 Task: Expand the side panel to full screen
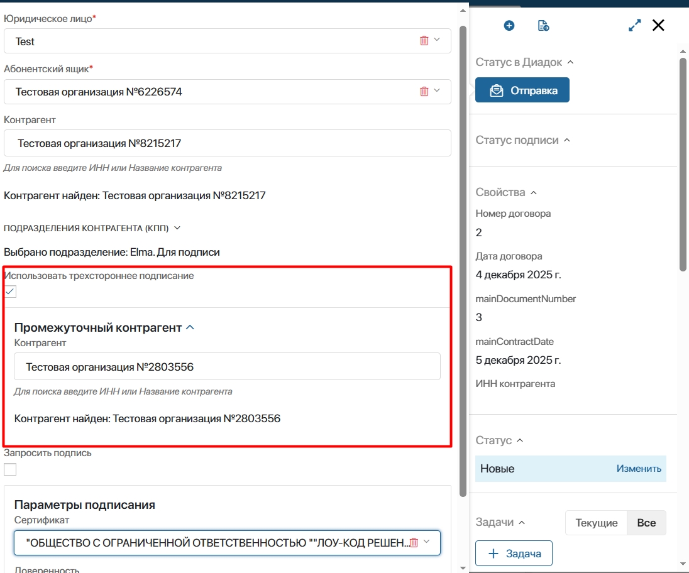635,25
